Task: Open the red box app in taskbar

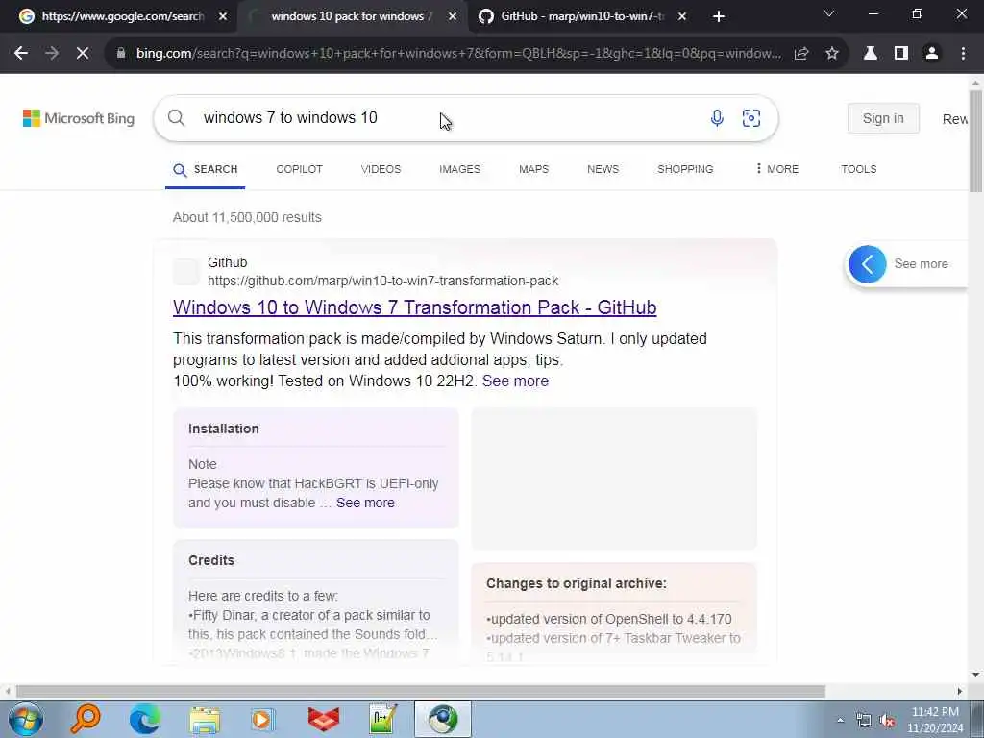Action: point(324,719)
